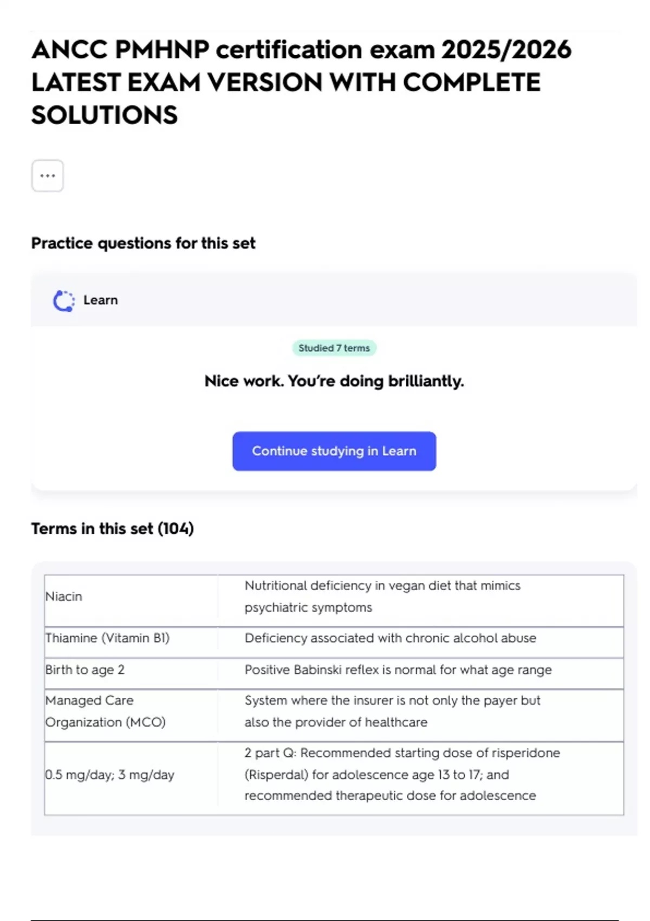The width and height of the screenshot is (650, 921).
Task: Select the chronic alcohol abuse deficiency definition
Action: 390,638
